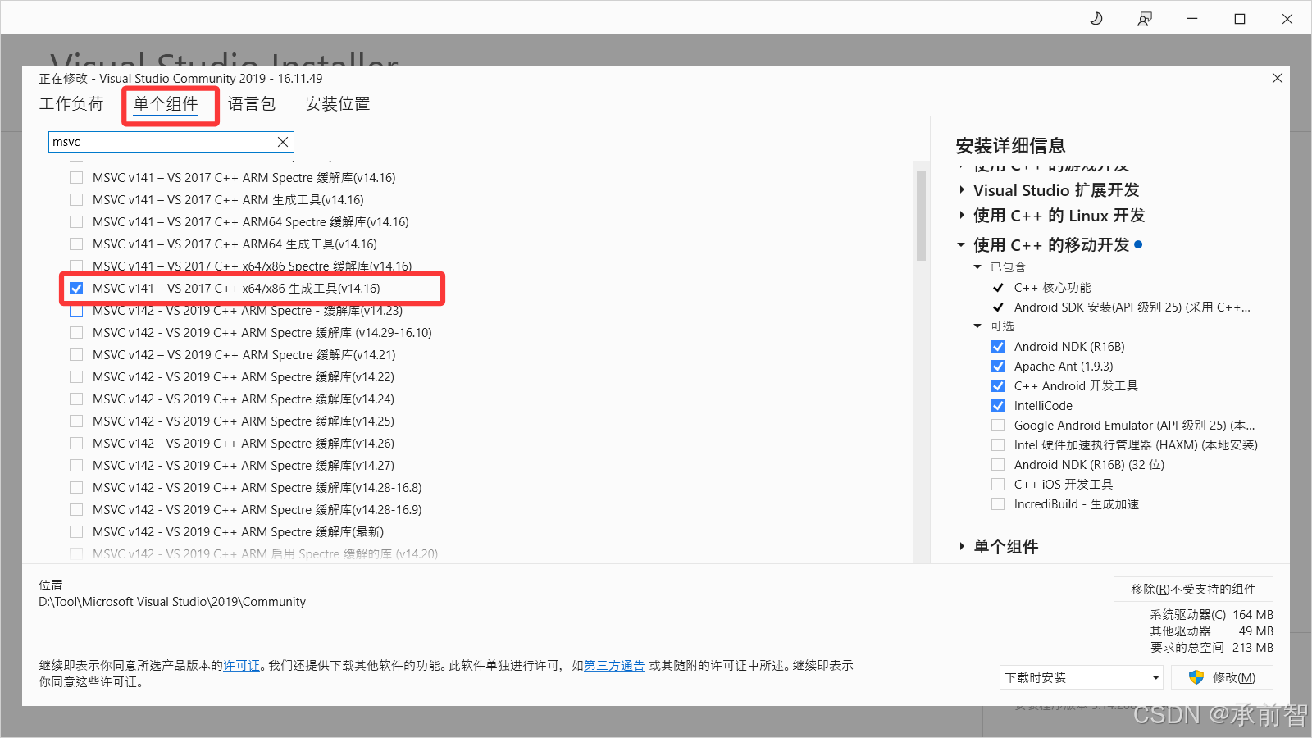Check MSVC v142 ARM Spectre 缓解库(v14.22)
This screenshot has width=1312, height=738.
click(76, 376)
